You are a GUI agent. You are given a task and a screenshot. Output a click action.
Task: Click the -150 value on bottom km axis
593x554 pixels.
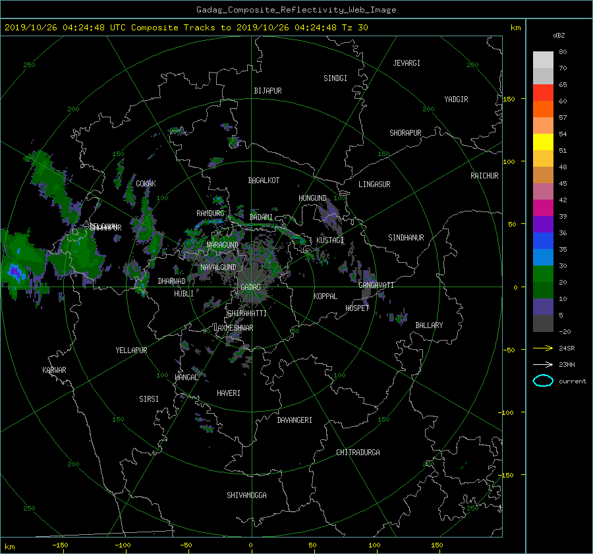click(60, 545)
